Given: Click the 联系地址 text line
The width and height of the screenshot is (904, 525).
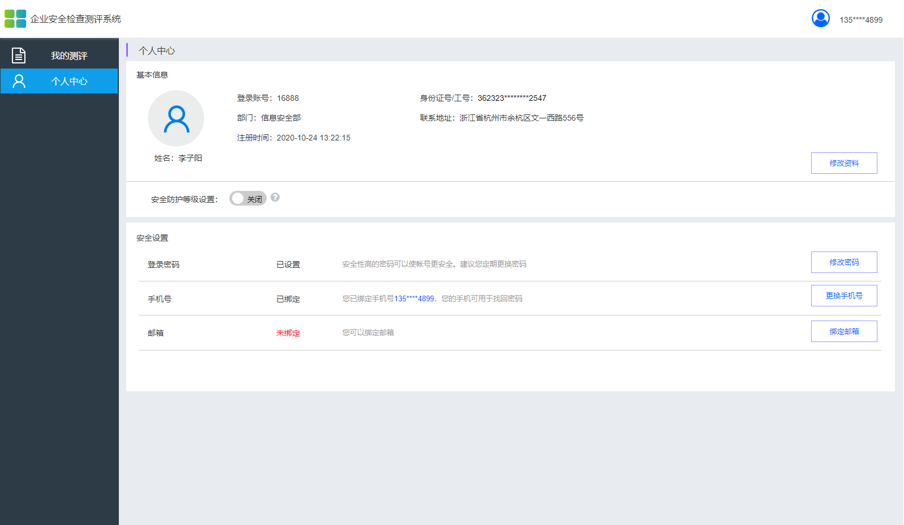Looking at the screenshot, I should coord(502,118).
